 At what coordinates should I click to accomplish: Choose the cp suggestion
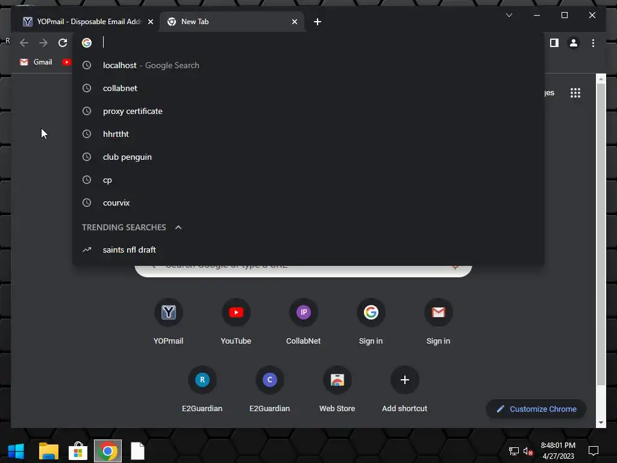coord(308,180)
